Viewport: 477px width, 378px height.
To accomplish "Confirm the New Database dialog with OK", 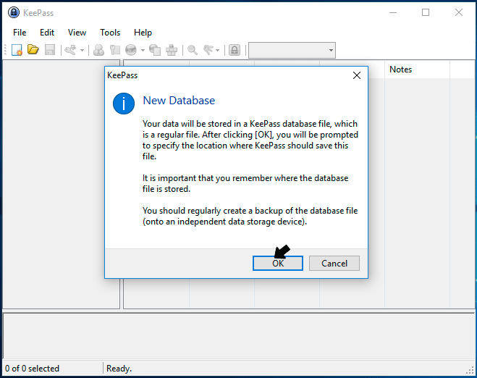I will pyautogui.click(x=278, y=264).
